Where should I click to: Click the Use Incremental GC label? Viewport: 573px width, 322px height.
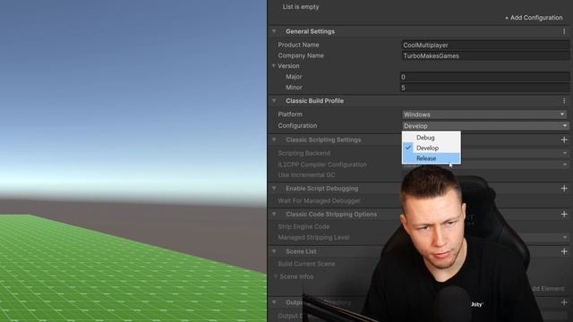coord(306,175)
